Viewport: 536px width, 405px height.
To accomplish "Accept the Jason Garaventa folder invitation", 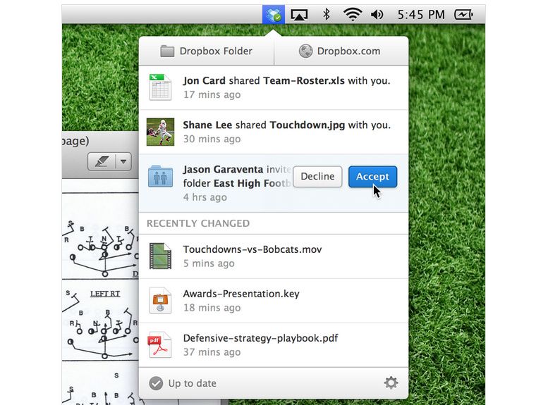I will pyautogui.click(x=372, y=177).
